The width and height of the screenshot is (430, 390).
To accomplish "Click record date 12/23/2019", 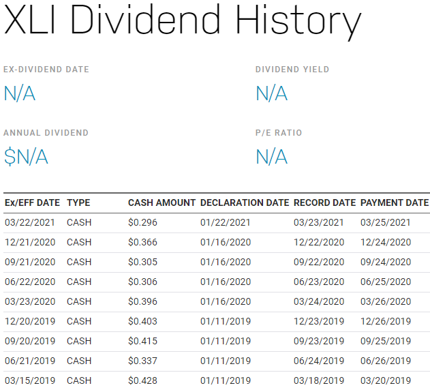I will point(319,321).
